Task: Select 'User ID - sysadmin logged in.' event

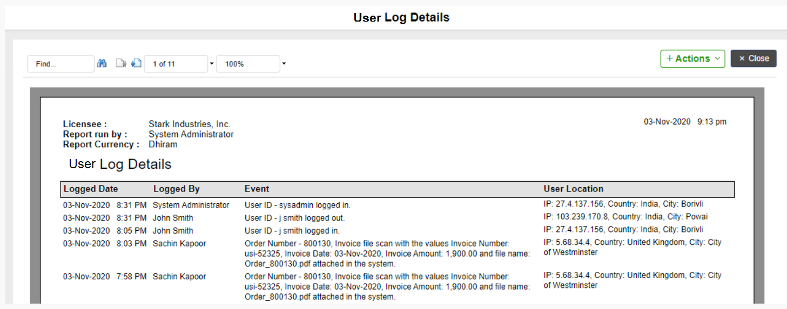Action: pos(298,205)
